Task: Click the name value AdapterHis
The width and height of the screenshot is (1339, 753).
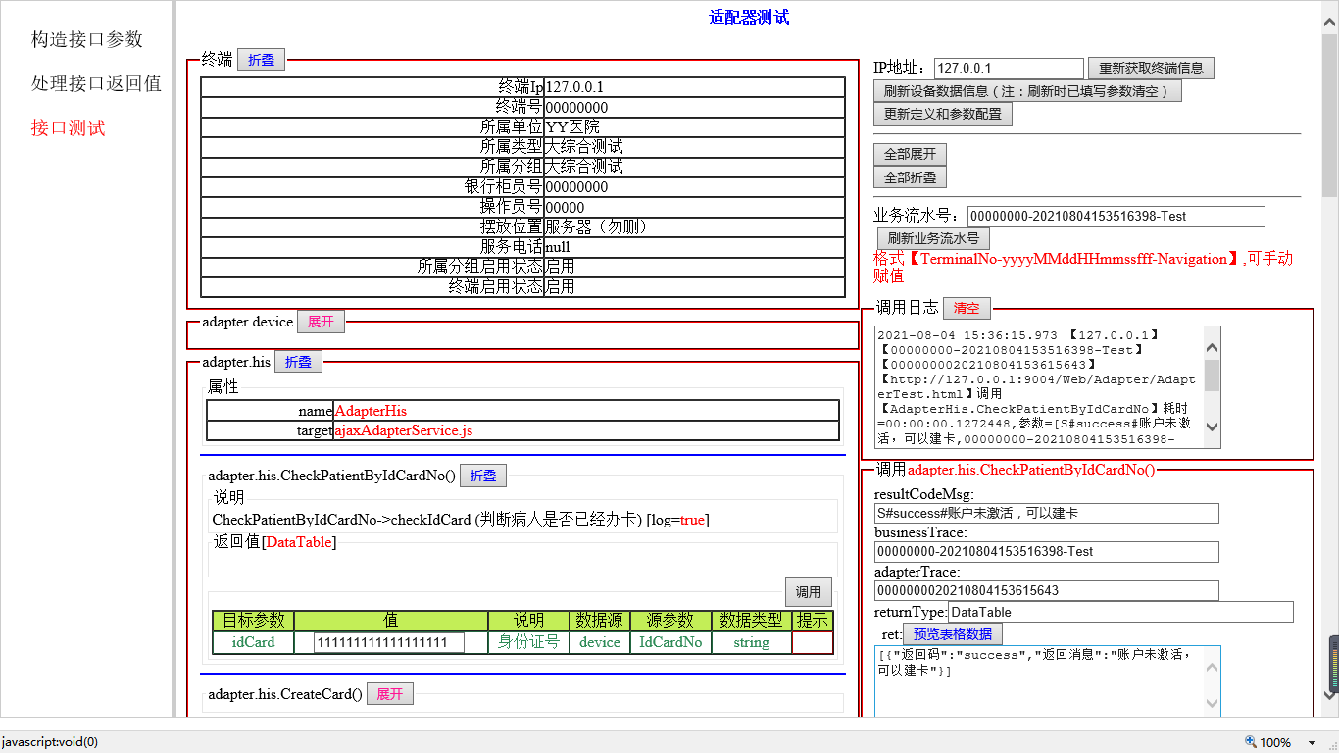Action: [371, 411]
